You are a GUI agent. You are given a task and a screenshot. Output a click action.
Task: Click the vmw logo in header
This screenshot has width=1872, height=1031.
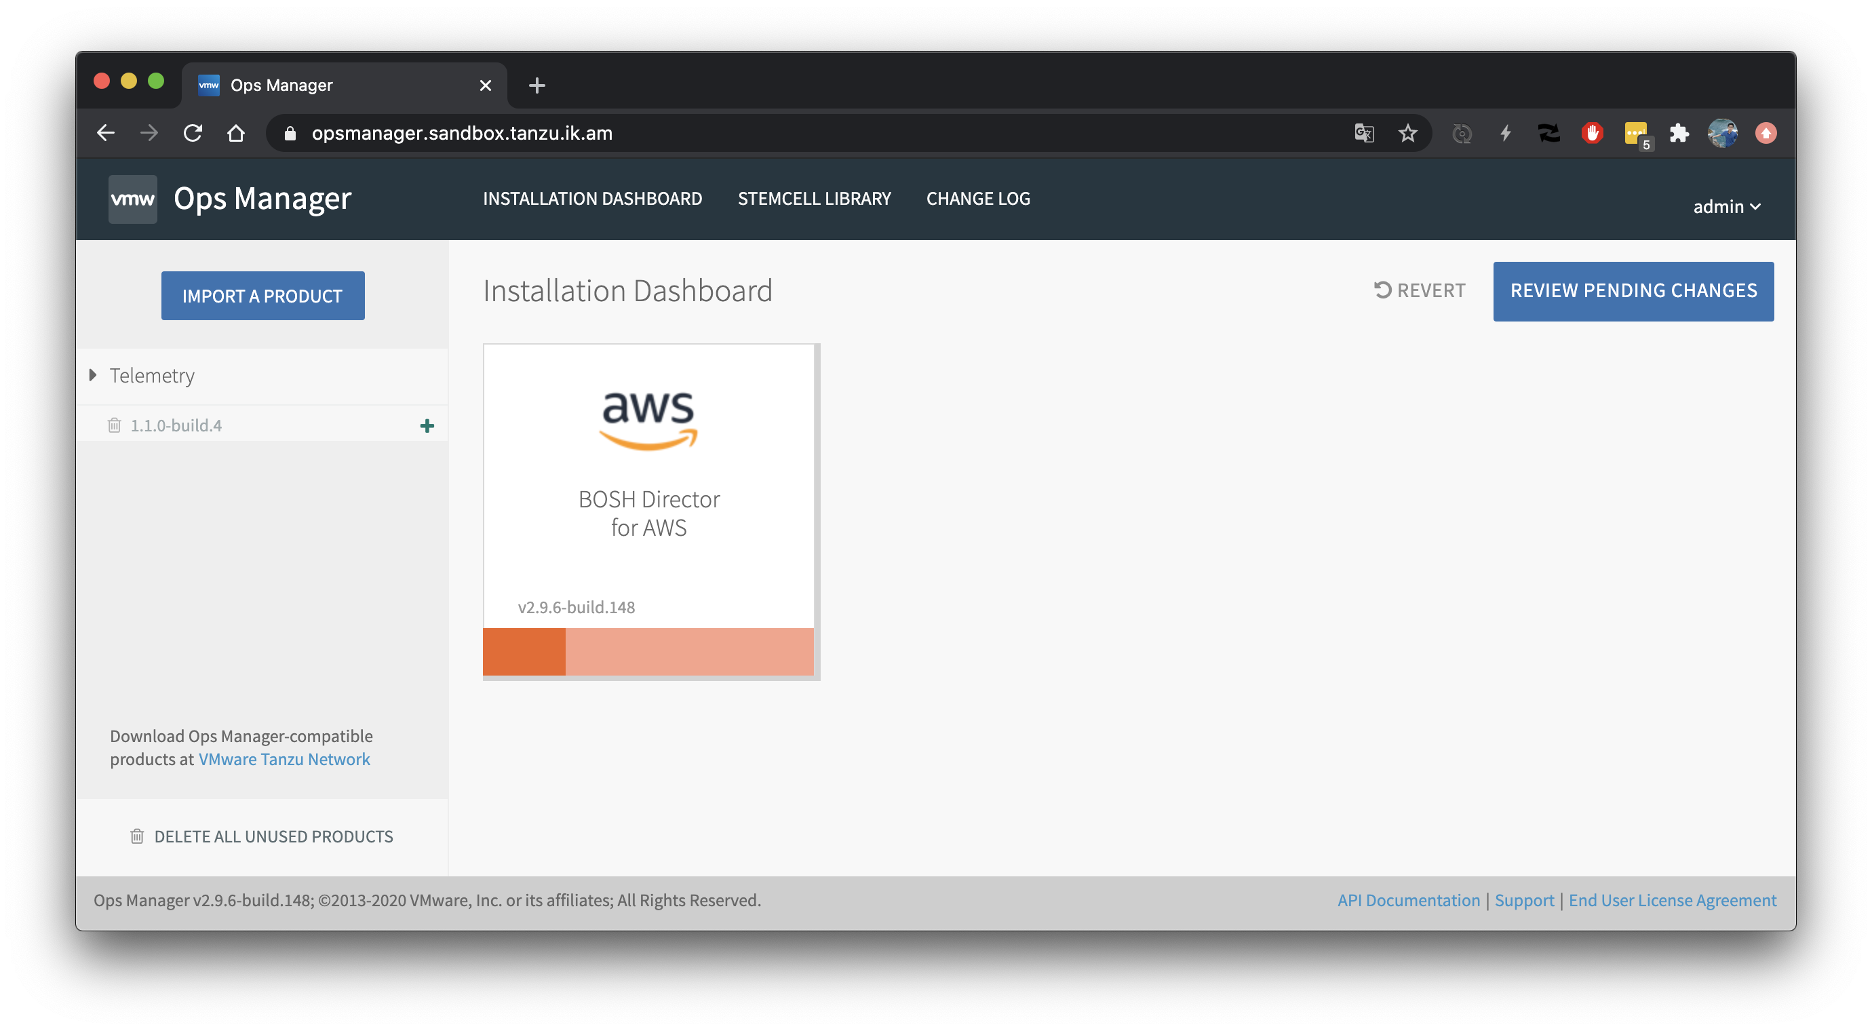tap(132, 199)
